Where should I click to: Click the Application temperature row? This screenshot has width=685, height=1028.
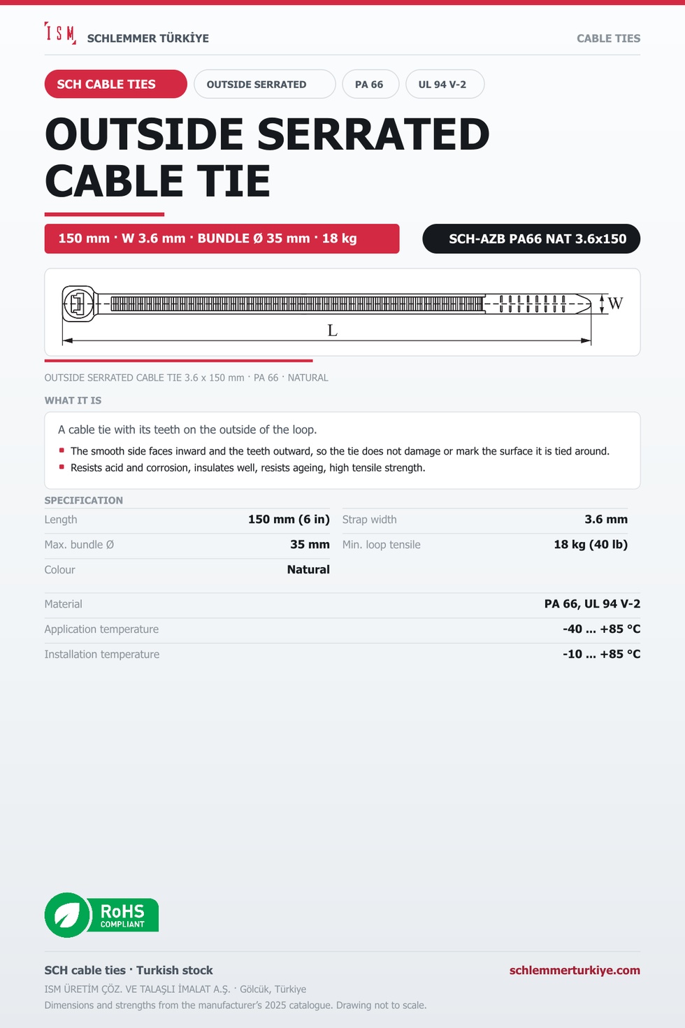click(342, 629)
